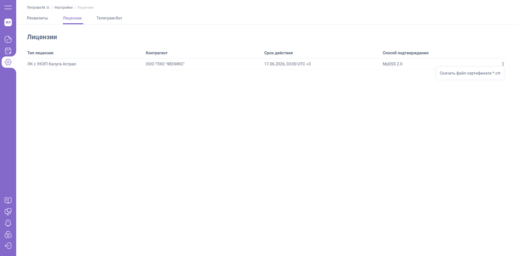Select the settings gear icon
The width and height of the screenshot is (518, 256).
coord(8,62)
